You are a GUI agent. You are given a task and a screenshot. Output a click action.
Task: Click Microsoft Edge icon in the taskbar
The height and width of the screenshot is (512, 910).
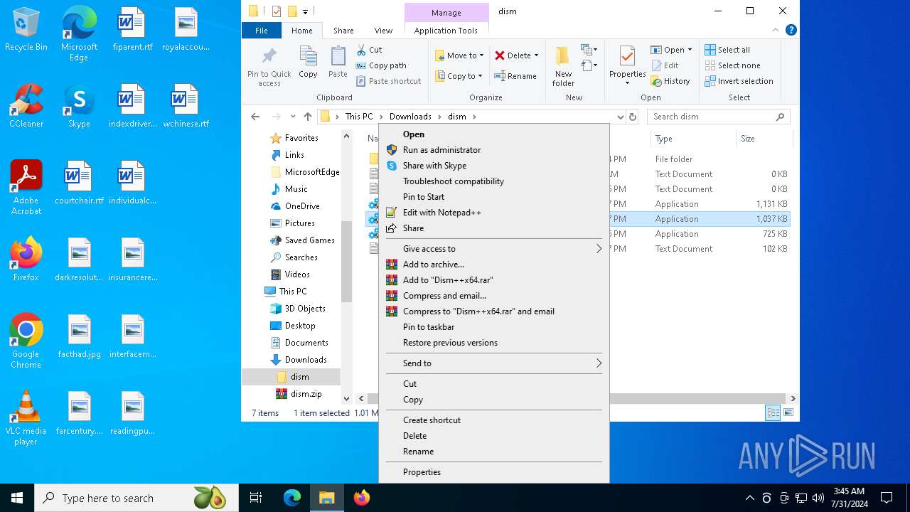[292, 498]
